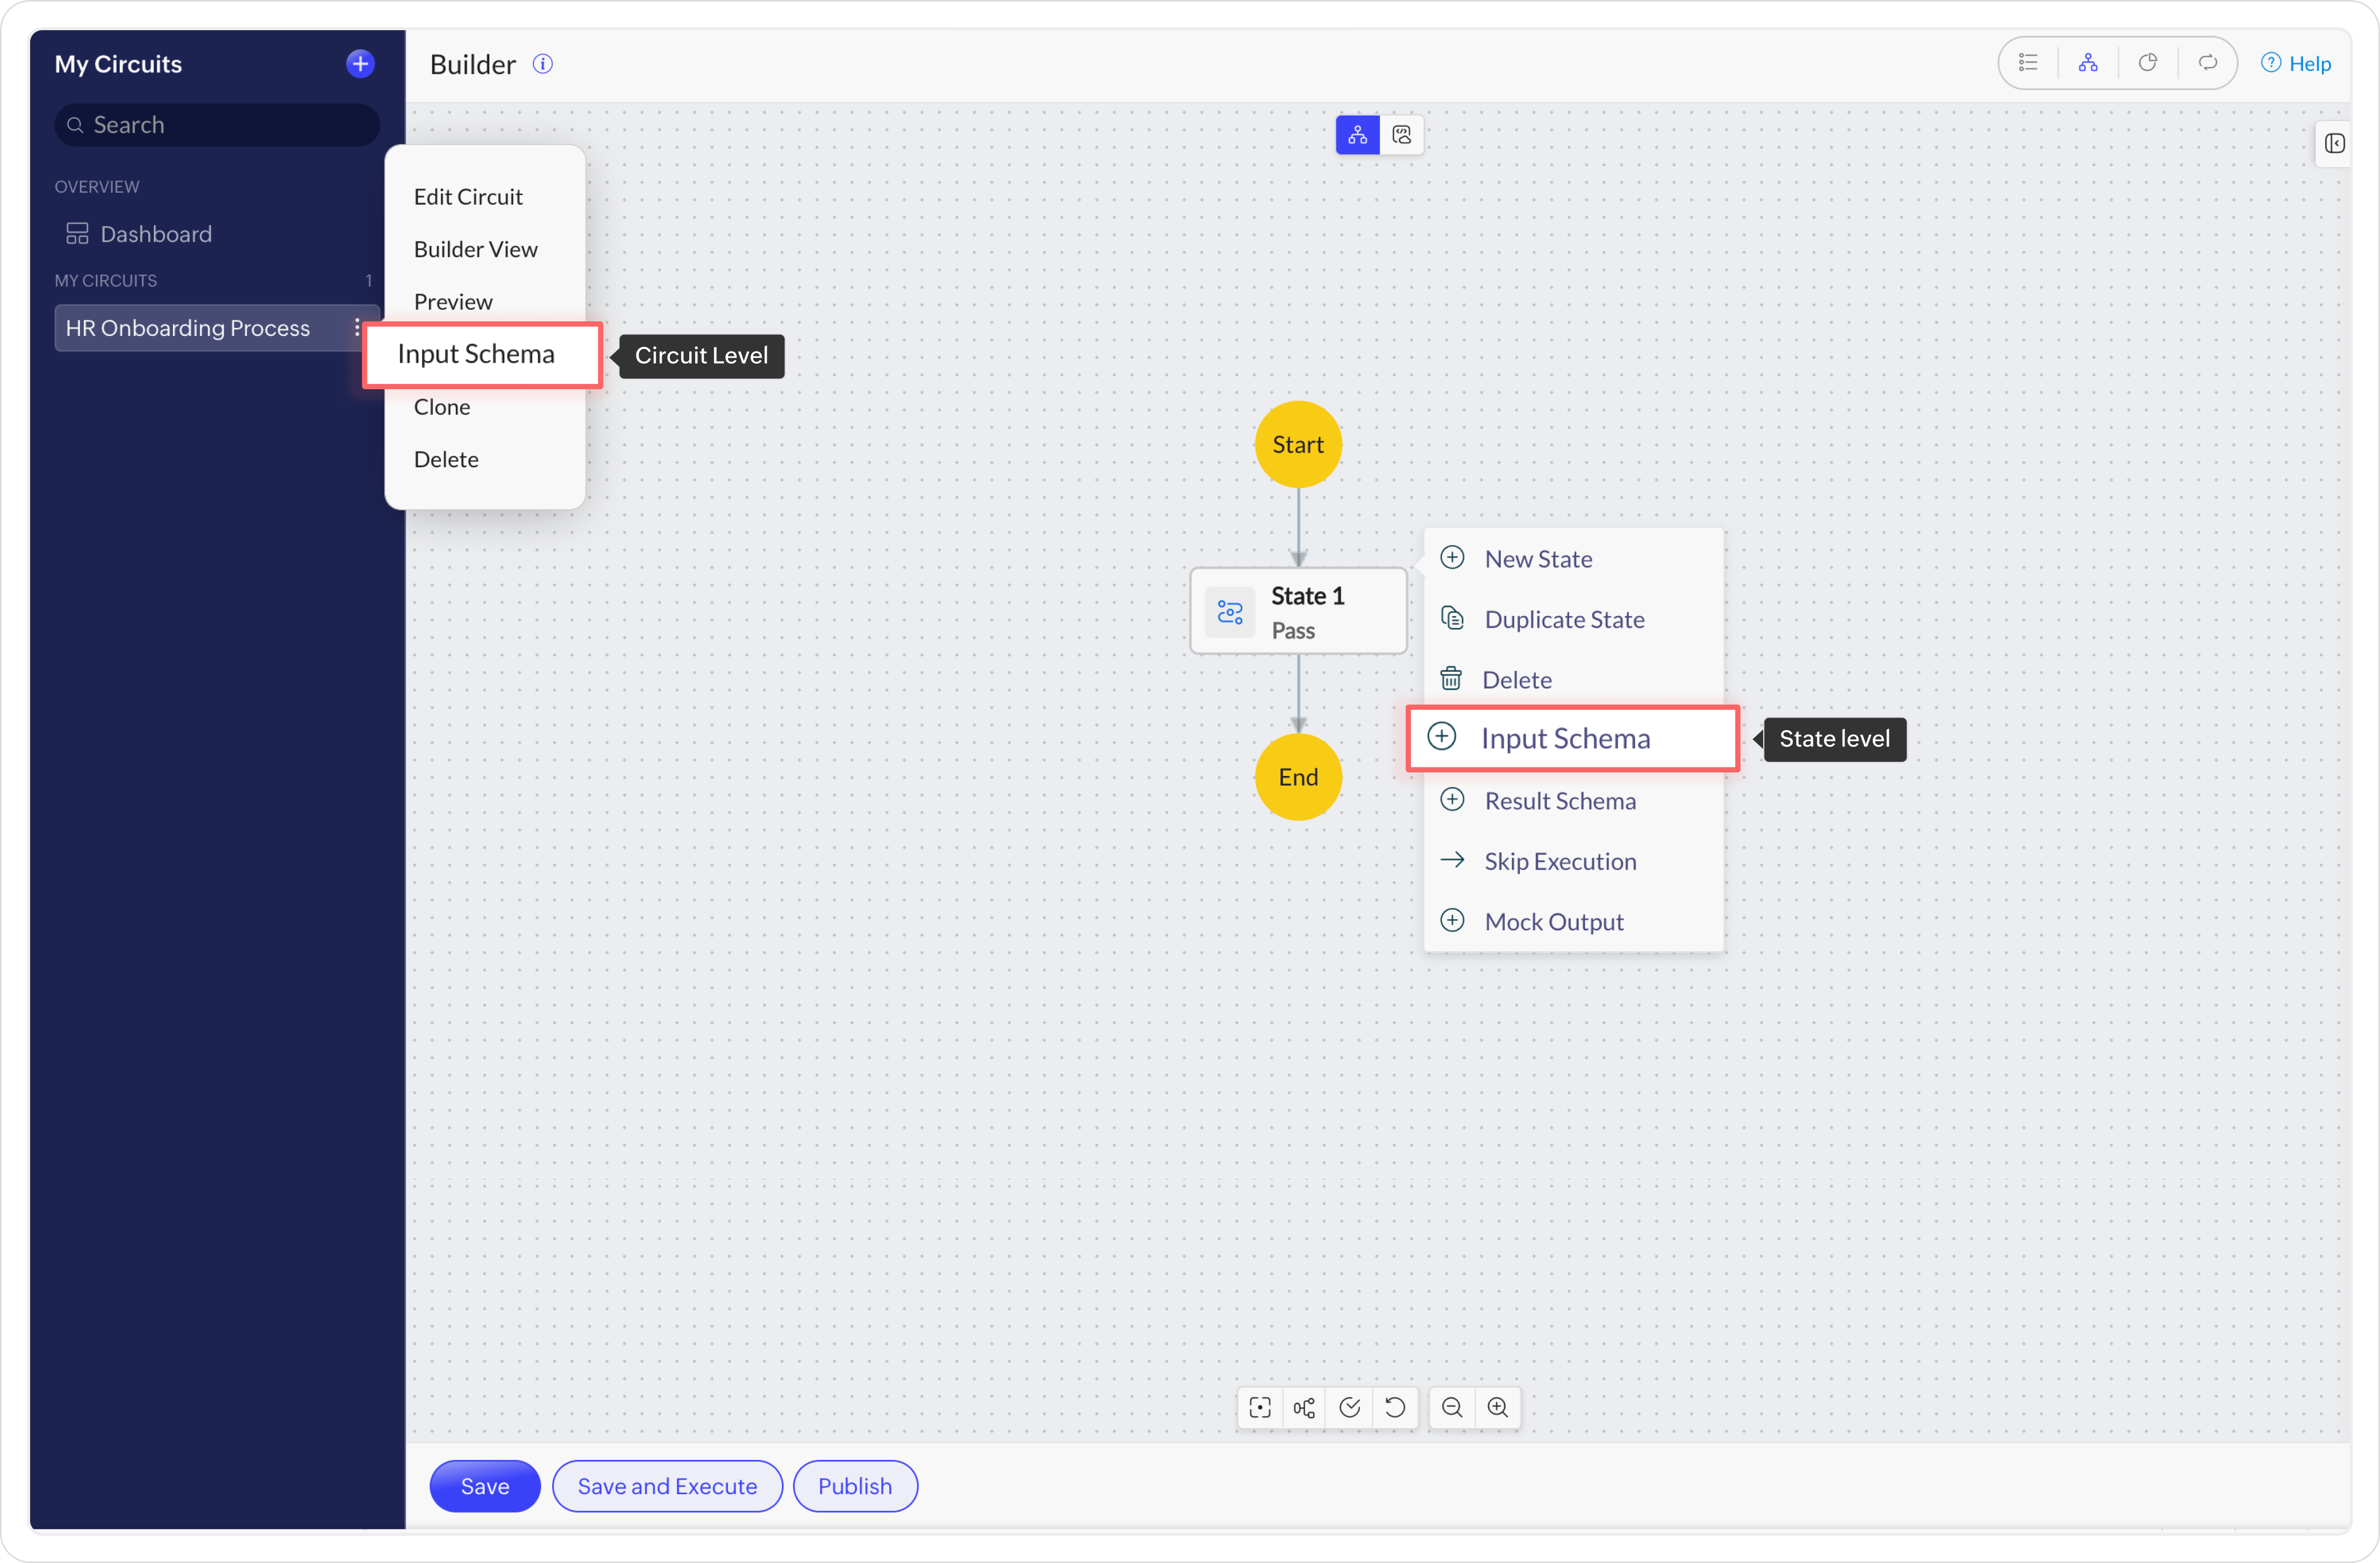The height and width of the screenshot is (1563, 2380).
Task: Open the list view icon in top toolbar
Action: [x=2028, y=63]
